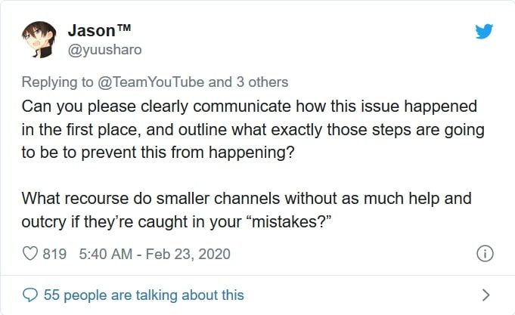Click the 'Replying to' label text
The height and width of the screenshot is (315, 515).
pyautogui.click(x=57, y=82)
